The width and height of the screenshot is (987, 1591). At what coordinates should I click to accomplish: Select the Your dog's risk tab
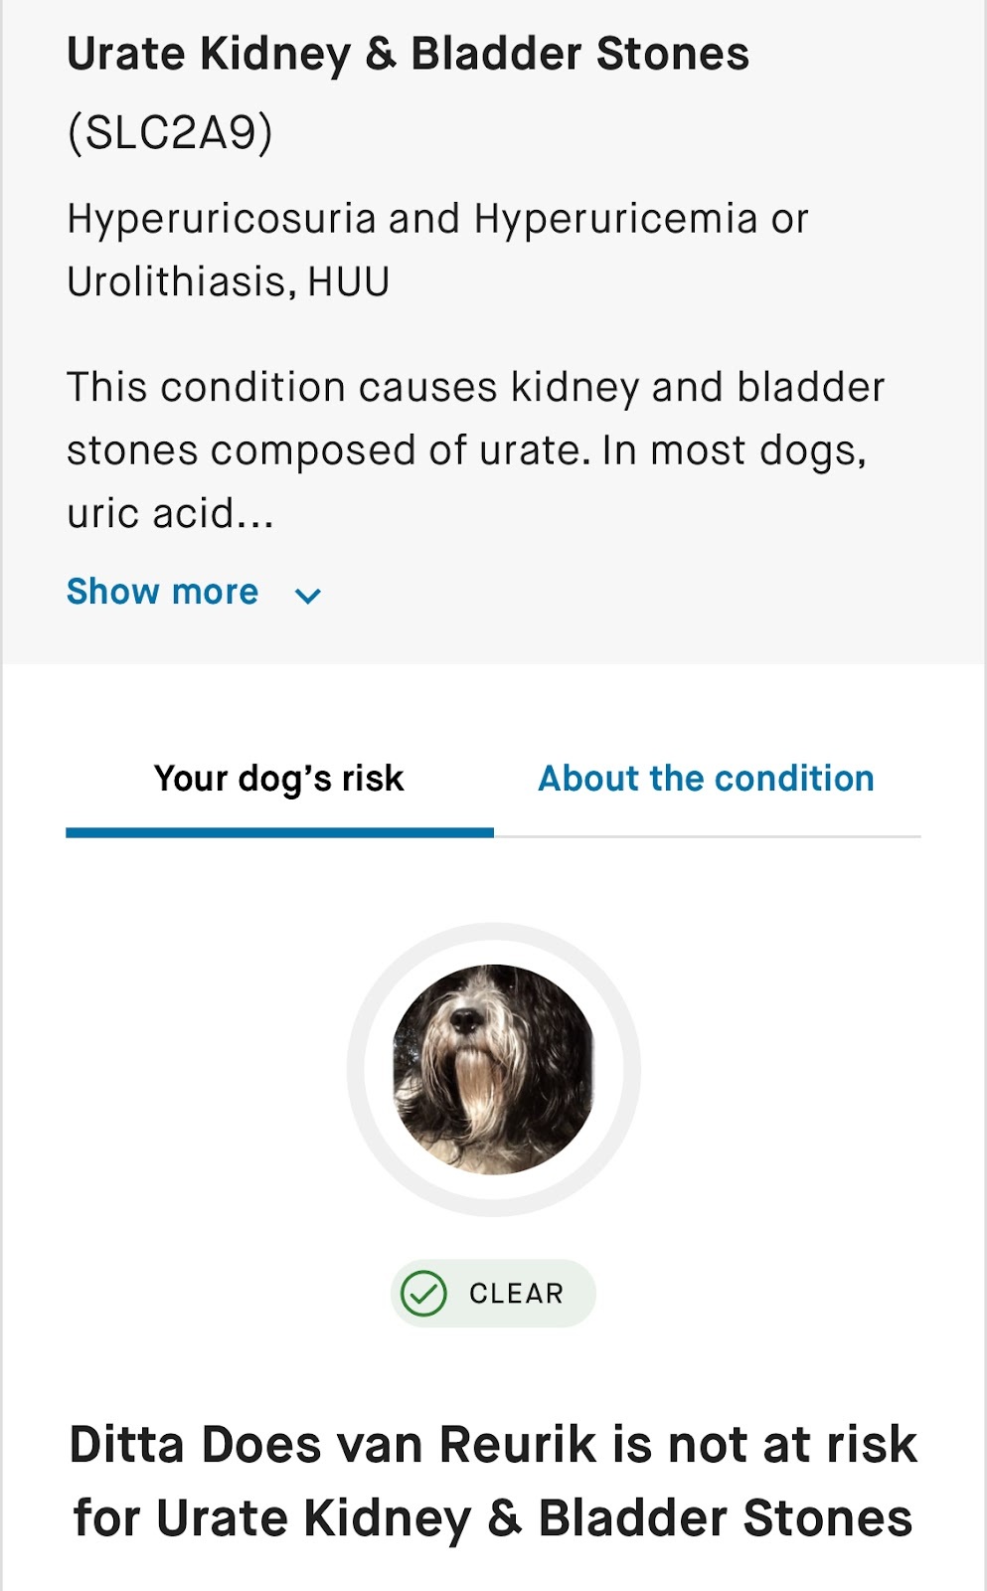pyautogui.click(x=278, y=779)
